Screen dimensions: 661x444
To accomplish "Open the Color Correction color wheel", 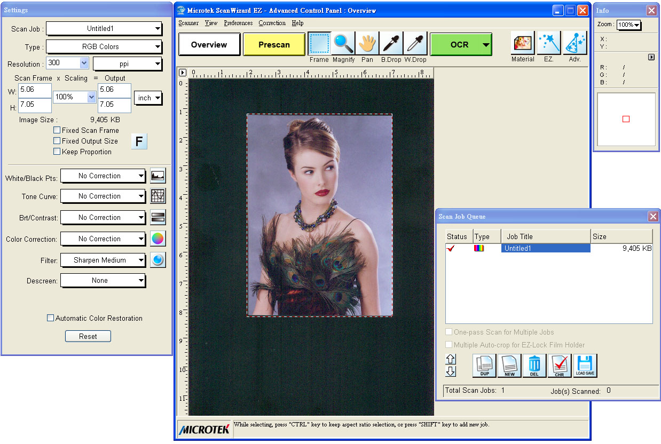I will point(158,239).
